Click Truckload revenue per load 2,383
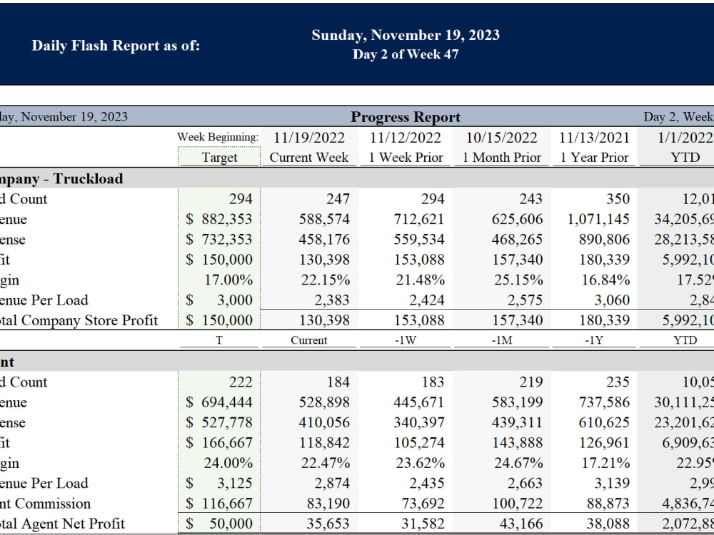The image size is (714, 535). [x=331, y=300]
